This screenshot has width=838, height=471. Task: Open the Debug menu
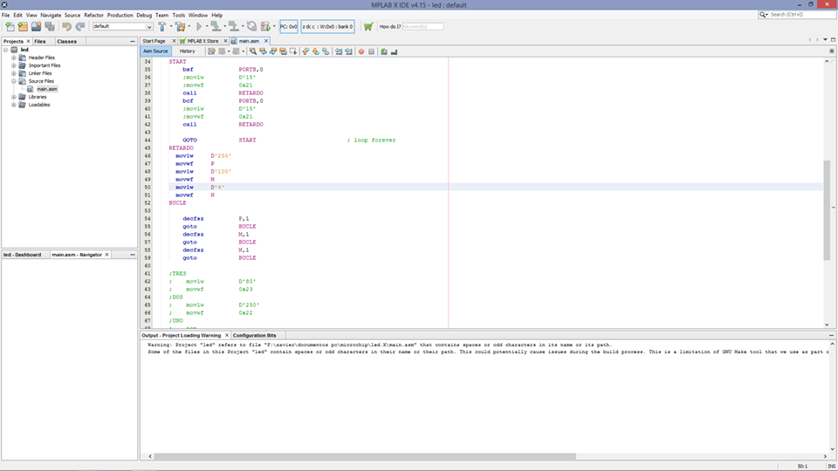point(144,15)
